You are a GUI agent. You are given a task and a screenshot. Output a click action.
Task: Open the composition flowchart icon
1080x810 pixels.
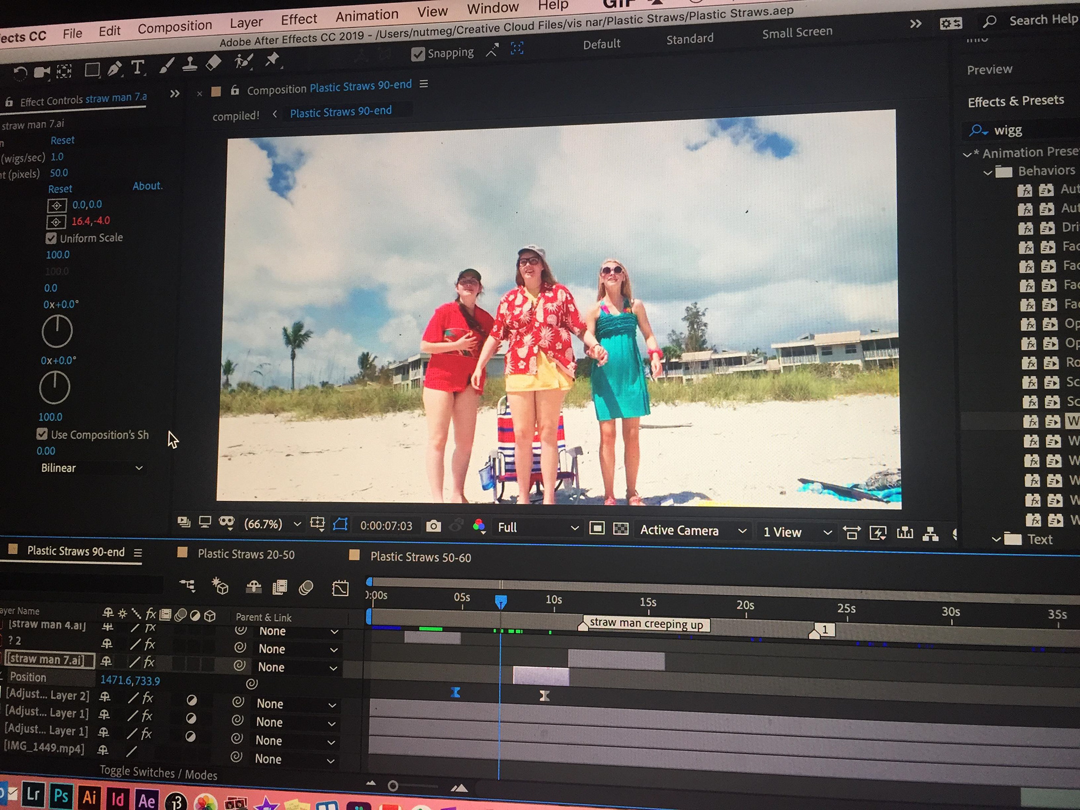point(930,534)
